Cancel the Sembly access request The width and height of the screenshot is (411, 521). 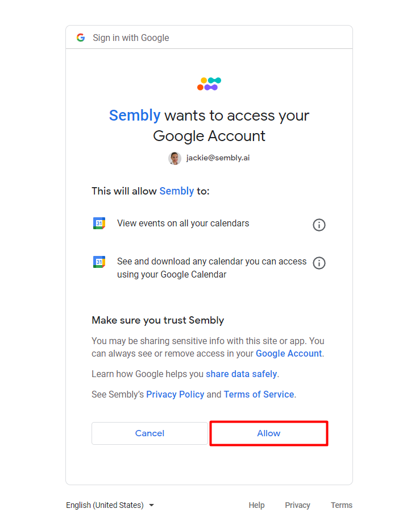pyautogui.click(x=150, y=433)
